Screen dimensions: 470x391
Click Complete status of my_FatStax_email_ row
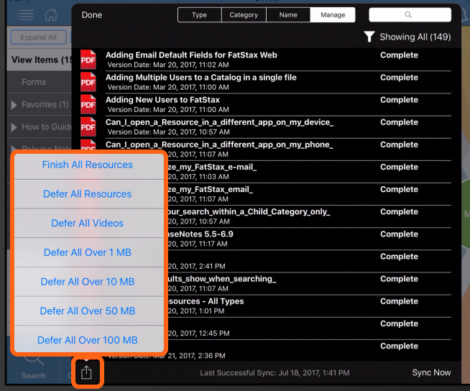tap(399, 190)
